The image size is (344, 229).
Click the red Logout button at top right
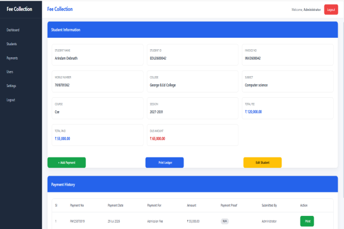tap(331, 10)
